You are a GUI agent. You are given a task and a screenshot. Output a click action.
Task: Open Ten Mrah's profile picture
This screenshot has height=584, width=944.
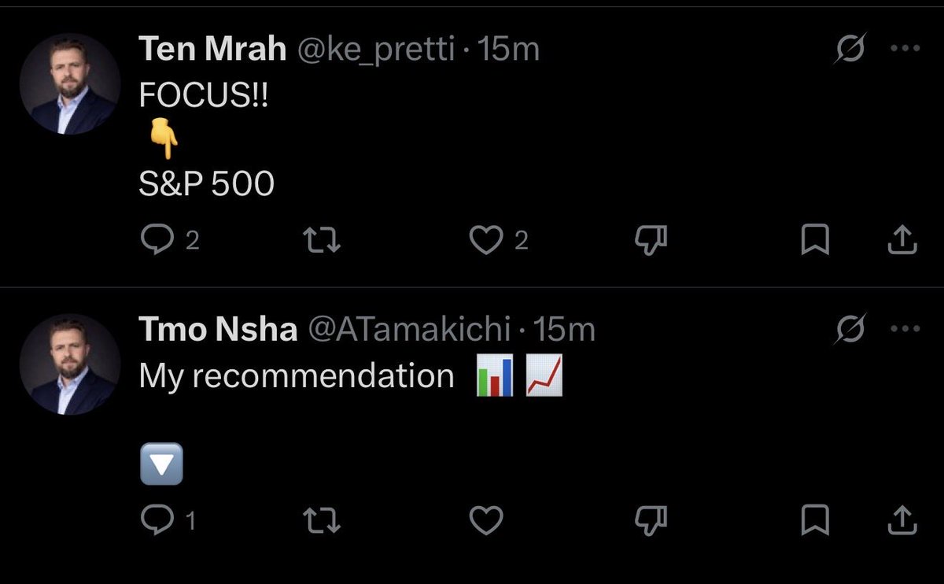(x=69, y=83)
